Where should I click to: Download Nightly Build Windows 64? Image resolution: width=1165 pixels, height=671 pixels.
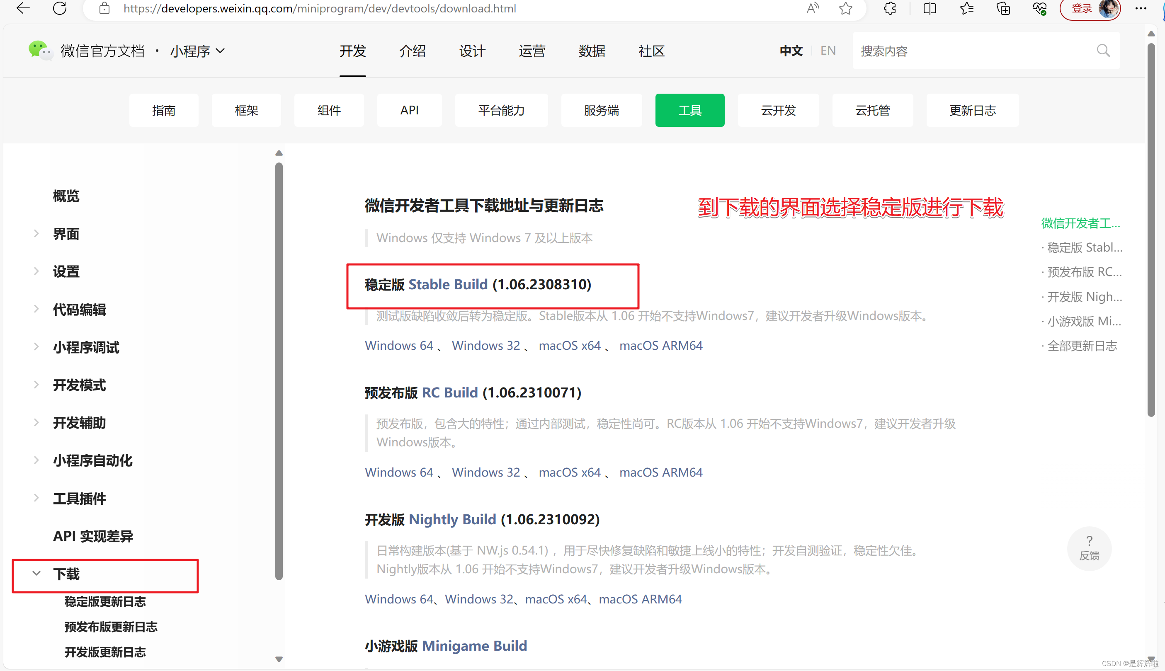click(x=399, y=598)
